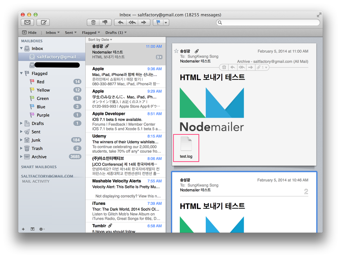Screen dimensions: 341x258
Task: Add a new mailbox with plus button
Action: tap(23, 229)
